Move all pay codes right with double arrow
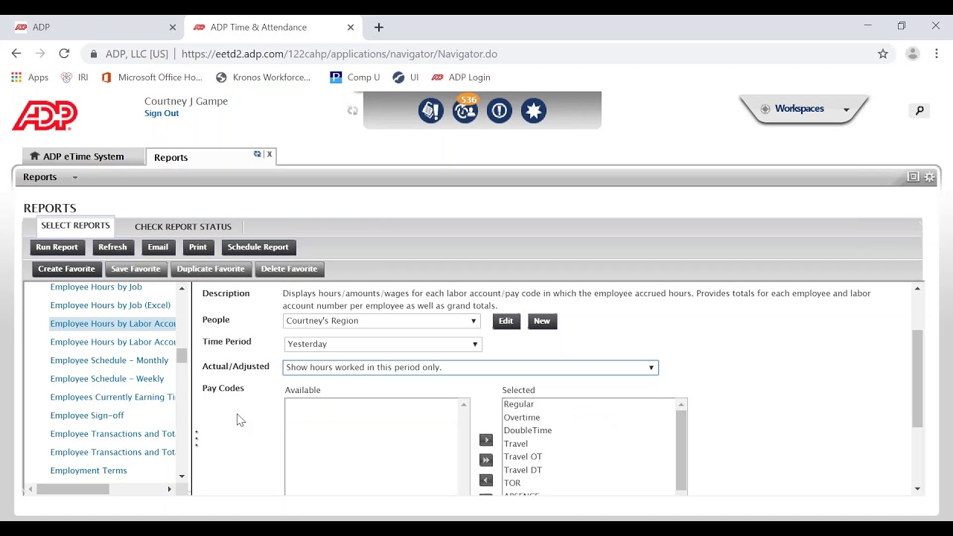 [x=486, y=460]
